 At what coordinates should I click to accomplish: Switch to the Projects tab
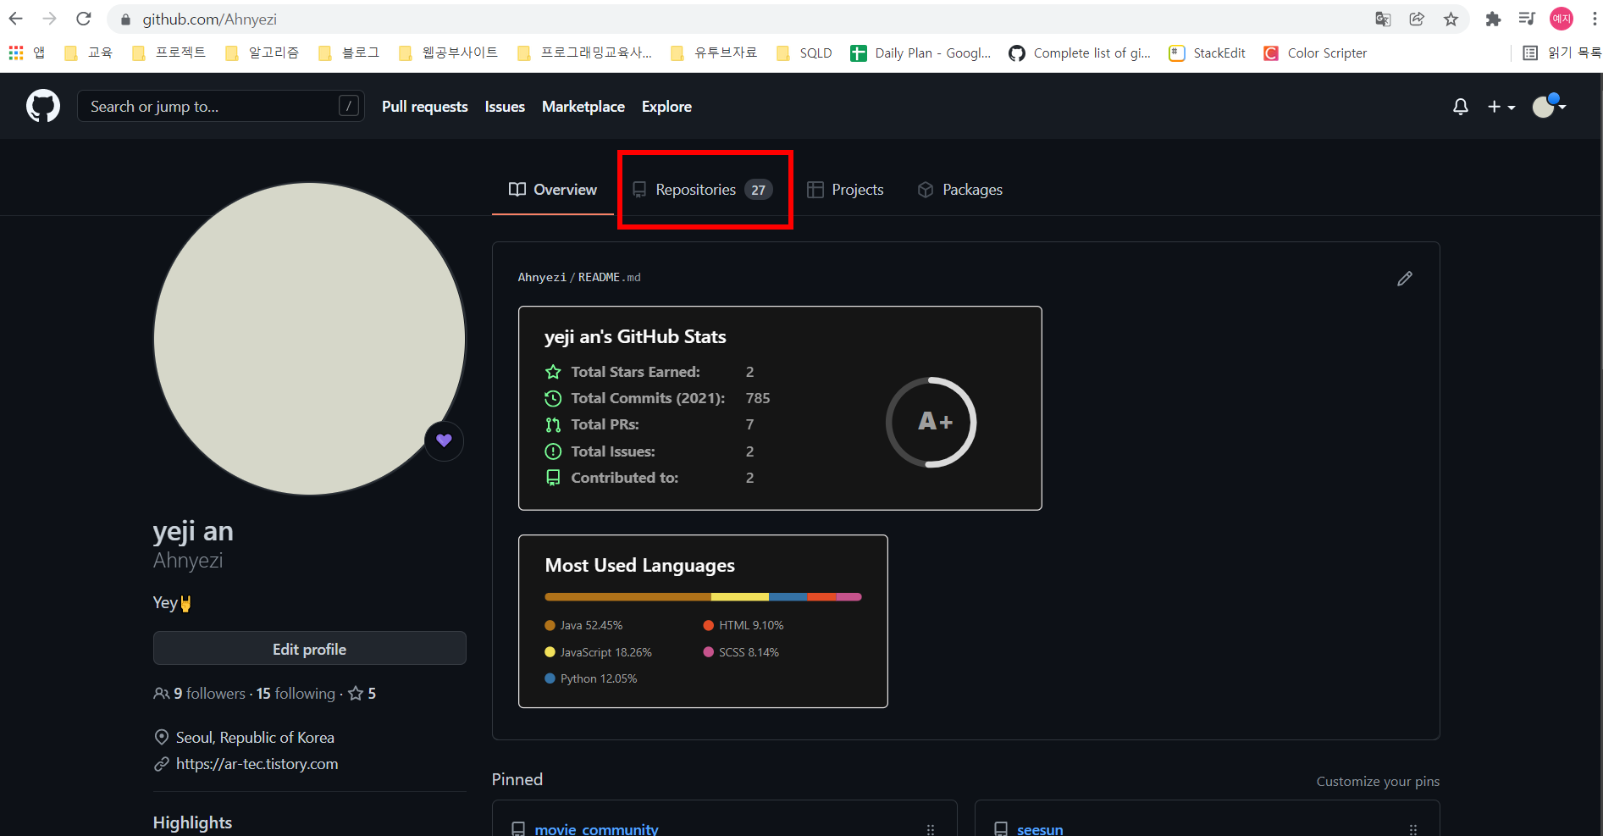[845, 190]
